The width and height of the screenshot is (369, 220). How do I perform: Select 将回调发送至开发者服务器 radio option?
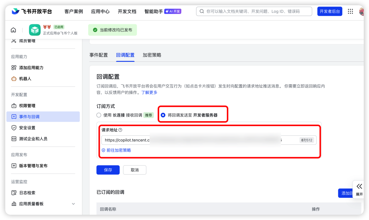pos(163,115)
